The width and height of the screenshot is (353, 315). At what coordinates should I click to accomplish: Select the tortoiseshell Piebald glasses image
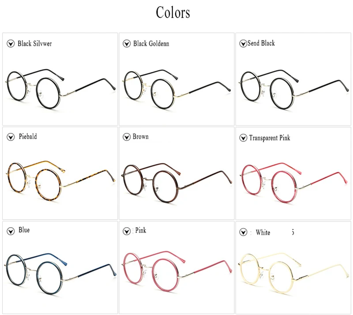(x=60, y=182)
